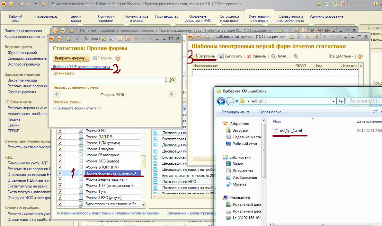Viewport: 382px width, 226px height.
Task: Click Выгрузить in templates toolbar
Action: 231,56
